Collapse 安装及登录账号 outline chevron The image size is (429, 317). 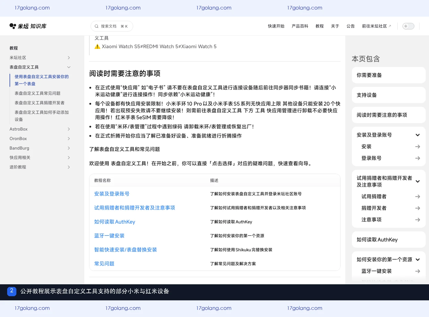point(418,135)
